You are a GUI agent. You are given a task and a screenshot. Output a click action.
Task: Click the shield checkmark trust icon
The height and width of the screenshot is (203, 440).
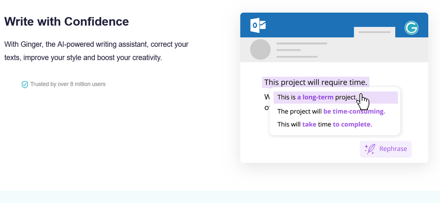click(x=25, y=84)
